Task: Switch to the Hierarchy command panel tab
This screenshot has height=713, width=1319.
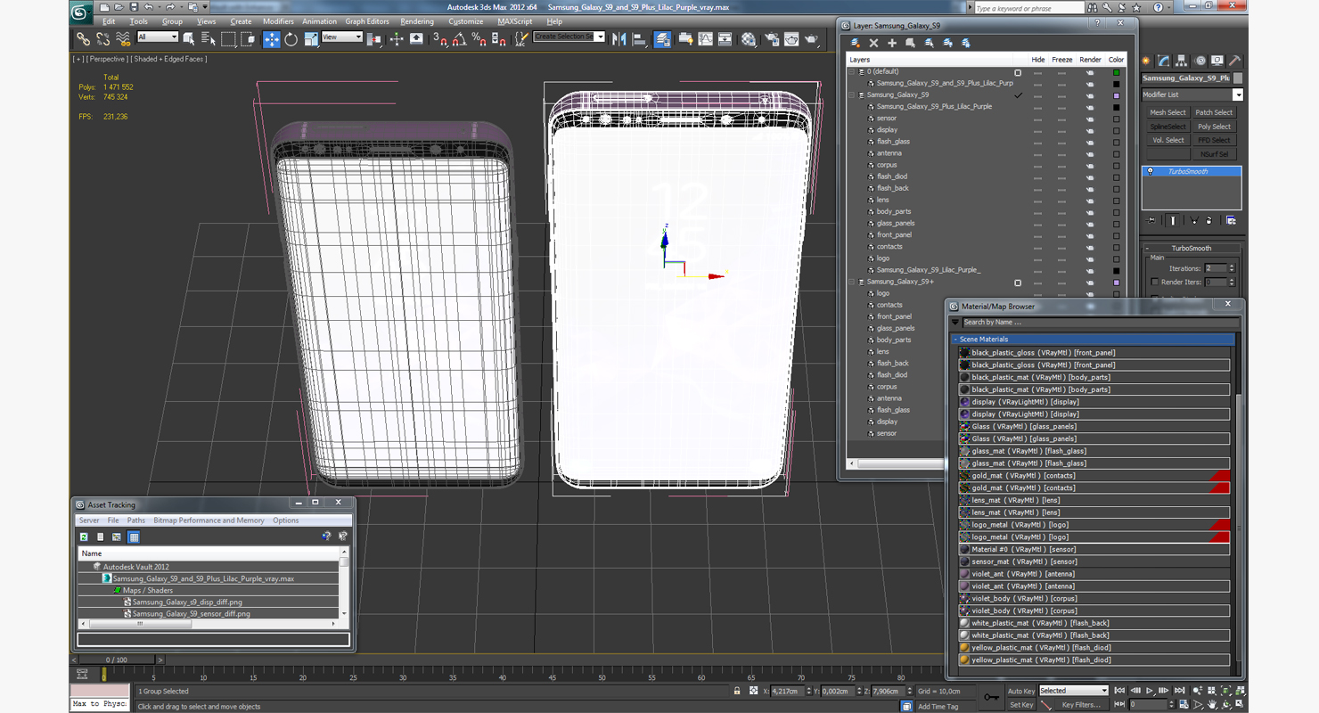Action: 1181,61
